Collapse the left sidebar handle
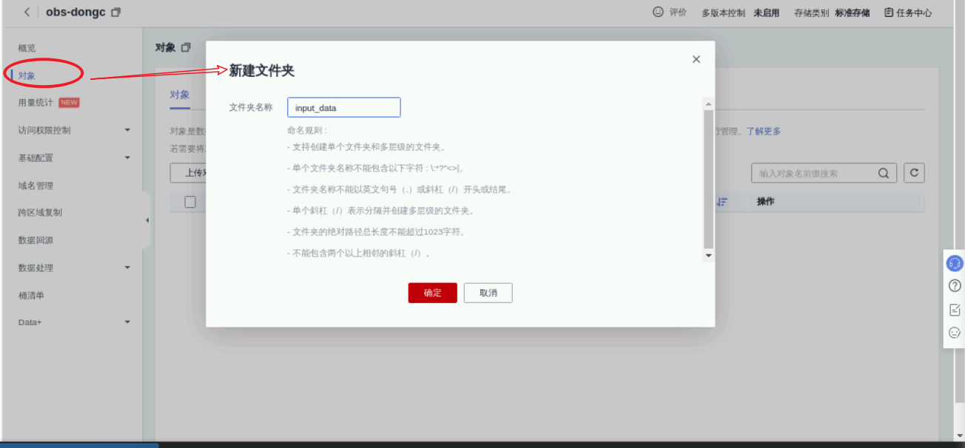The height and width of the screenshot is (448, 965). 147,220
